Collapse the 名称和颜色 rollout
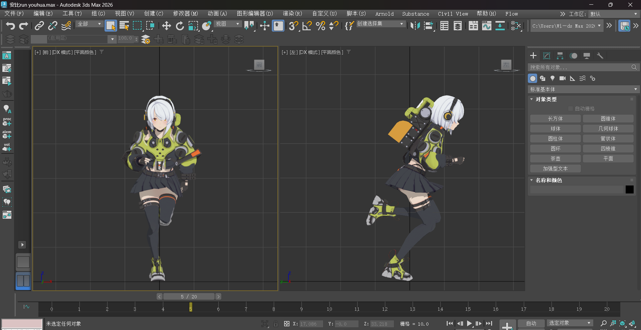 531,180
